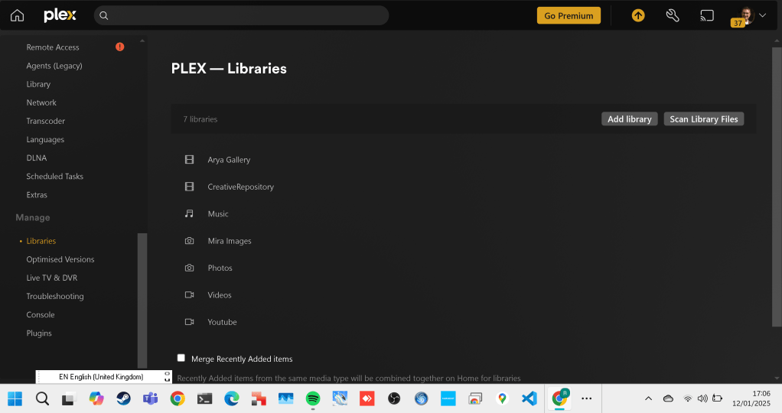Screen dimensions: 782x413
Task: Select Music library name
Action: click(218, 214)
